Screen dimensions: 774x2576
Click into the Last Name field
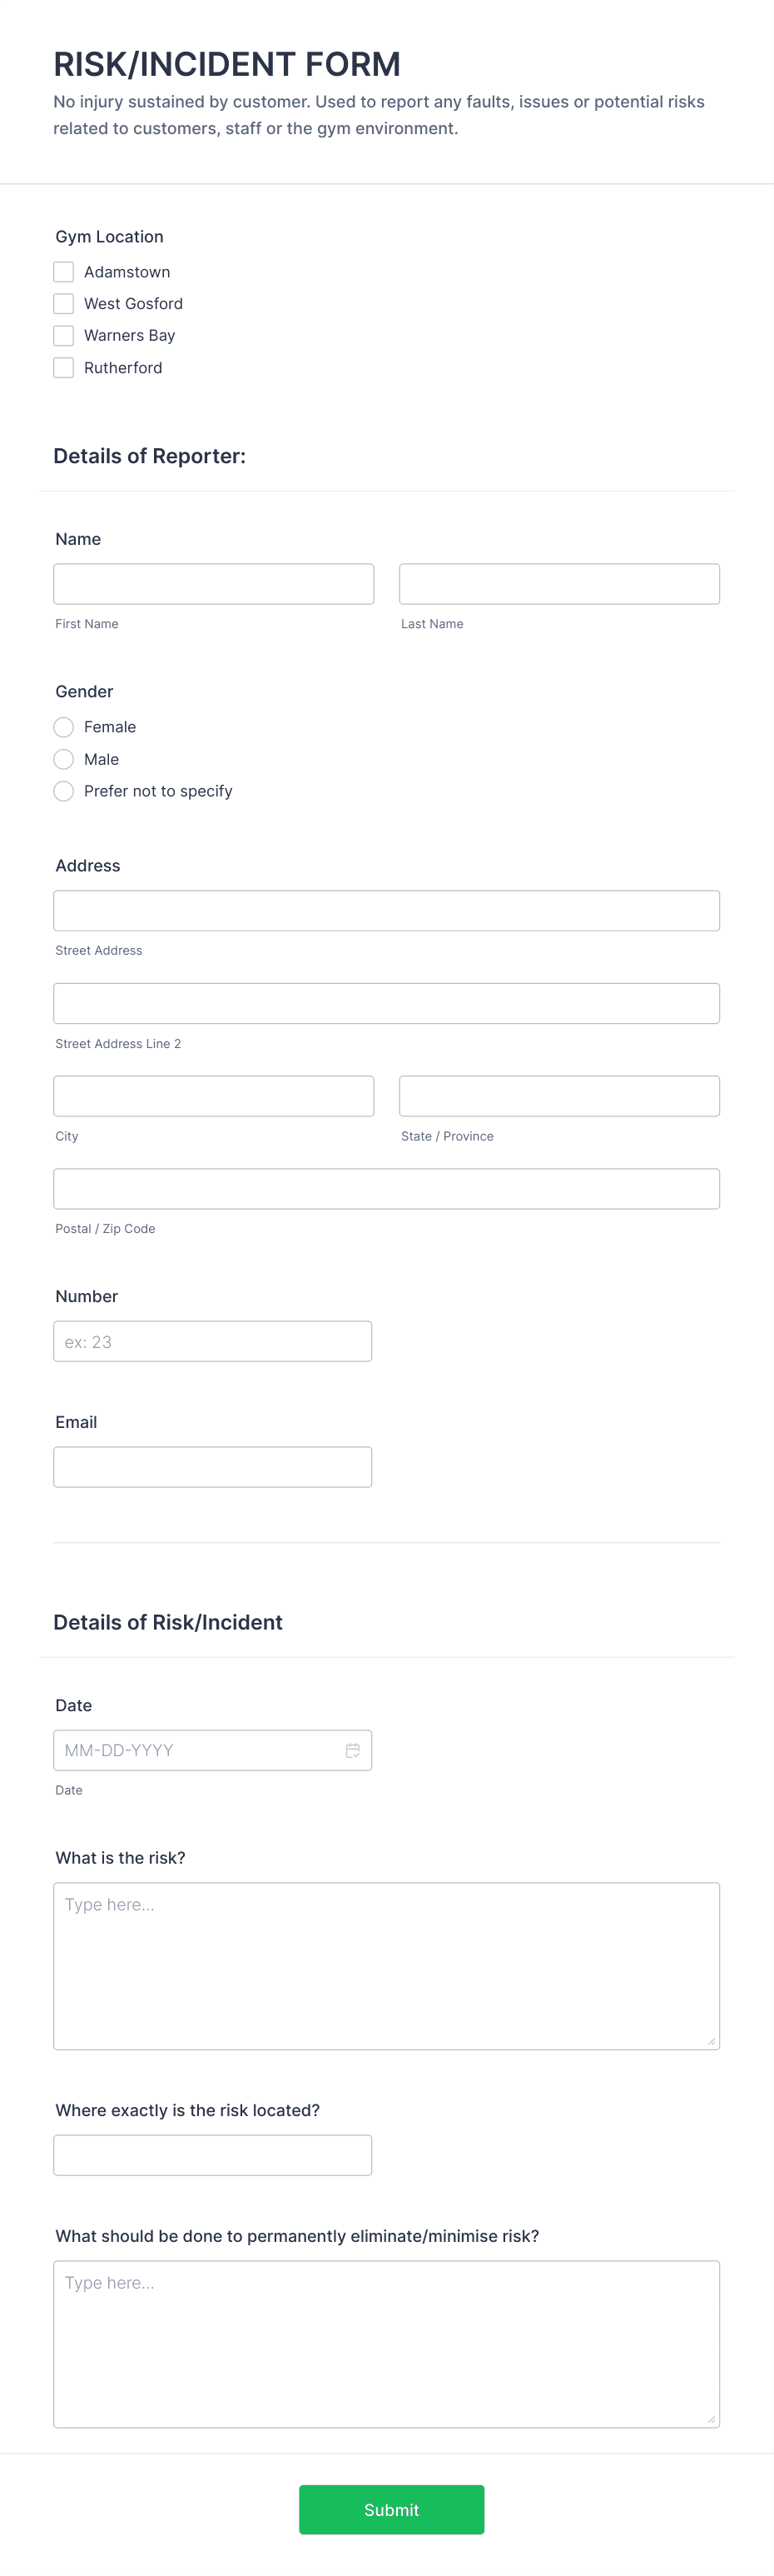[559, 583]
